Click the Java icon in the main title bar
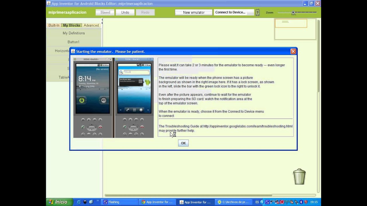 point(48,3)
